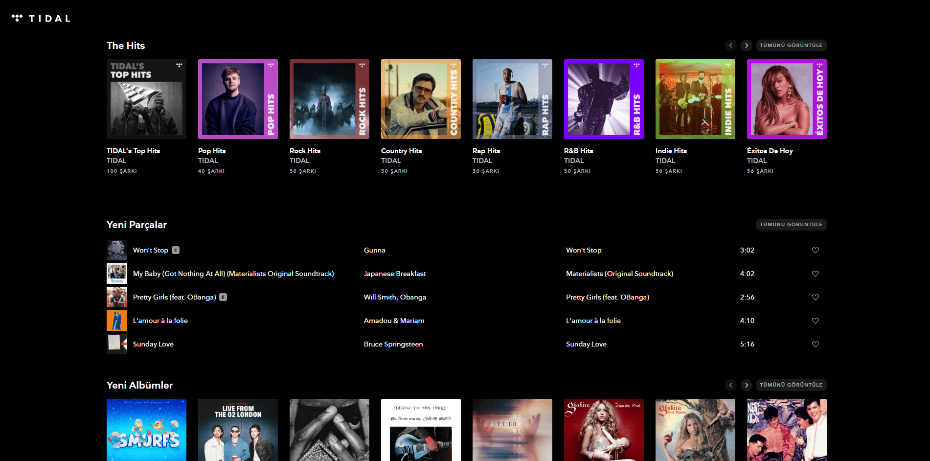The image size is (930, 461).
Task: Click explicit badge next to Pretty Girls
Action: pos(223,297)
